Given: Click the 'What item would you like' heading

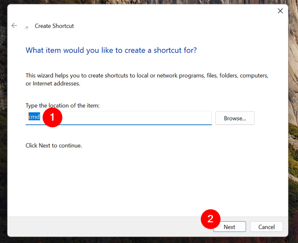Looking at the screenshot, I should pyautogui.click(x=111, y=50).
